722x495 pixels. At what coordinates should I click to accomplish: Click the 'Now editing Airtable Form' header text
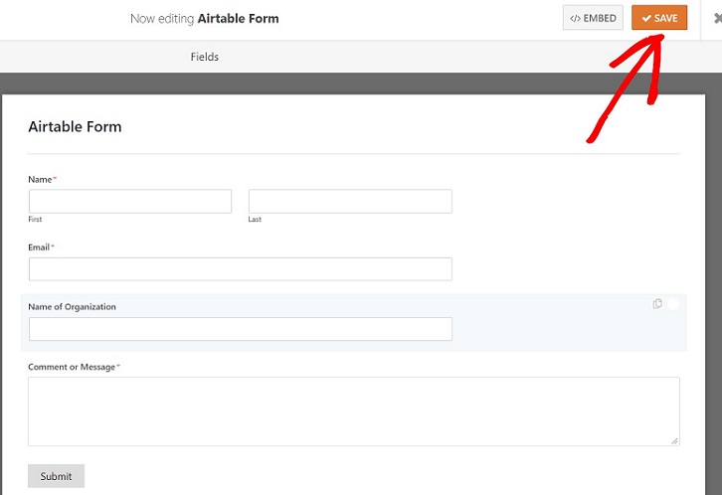coord(205,19)
